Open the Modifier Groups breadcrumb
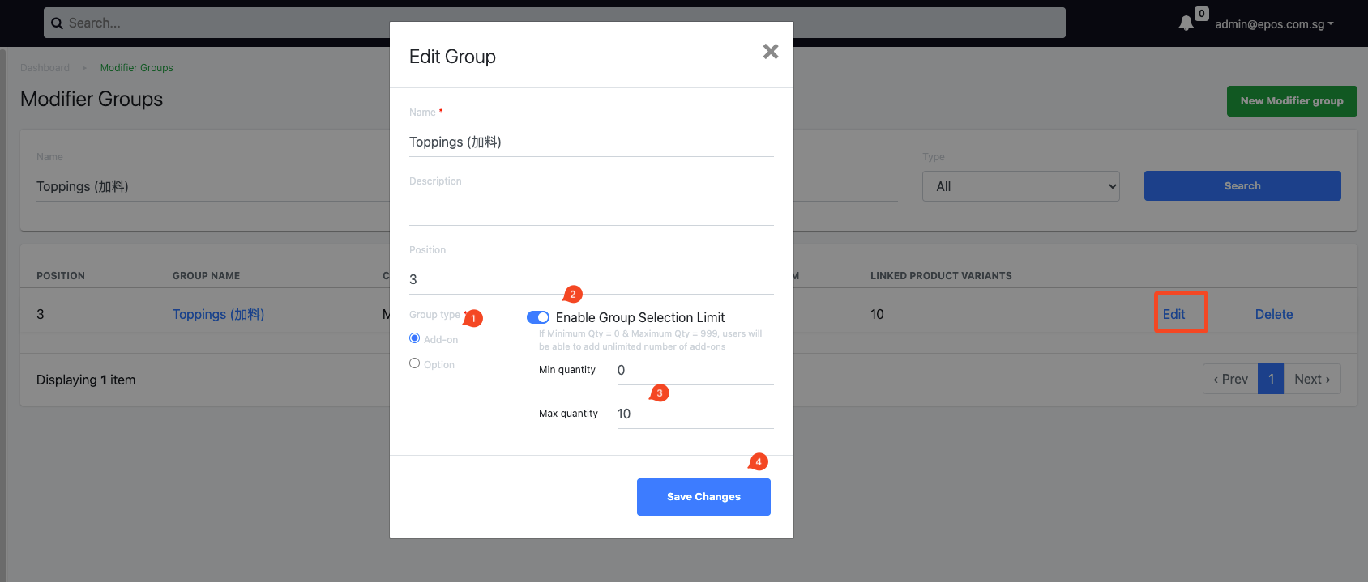1368x582 pixels. (136, 68)
